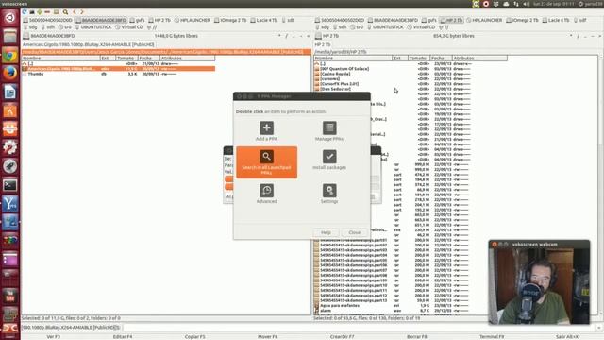604x340 pixels.
Task: Go forward with the right arrow toolbar icon
Action: coord(82,12)
